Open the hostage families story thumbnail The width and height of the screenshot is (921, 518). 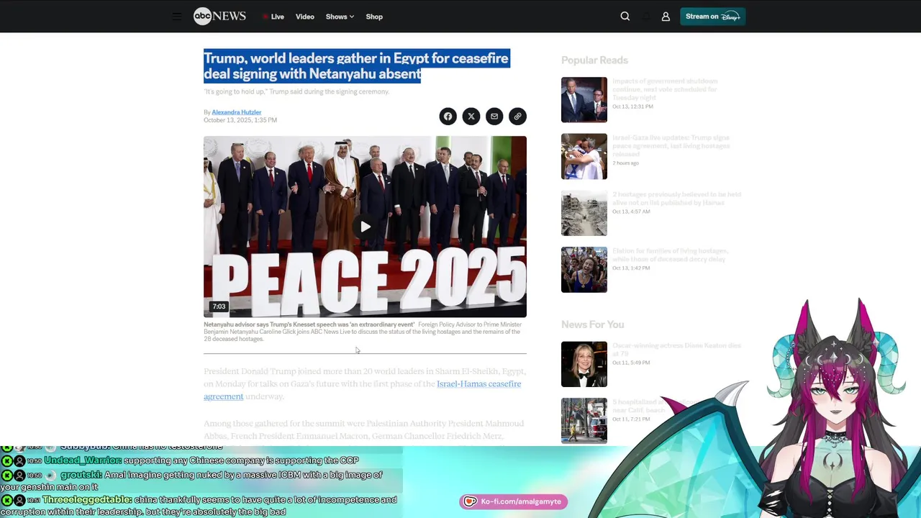click(x=584, y=270)
